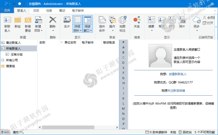Click 本地 in the status bar

(x=173, y=132)
